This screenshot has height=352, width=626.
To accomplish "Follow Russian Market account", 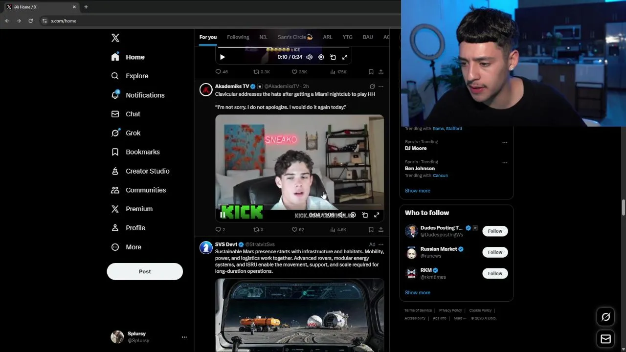I will [x=495, y=252].
